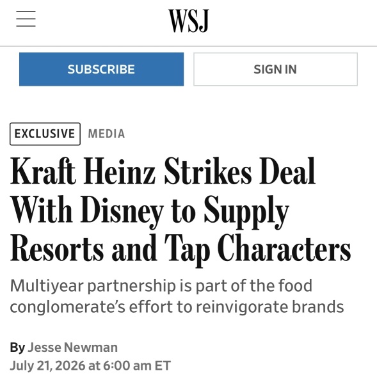The width and height of the screenshot is (377, 380).
Task: Click 'Kraft Heinz Strikes Deal' headline line
Action: [x=163, y=171]
